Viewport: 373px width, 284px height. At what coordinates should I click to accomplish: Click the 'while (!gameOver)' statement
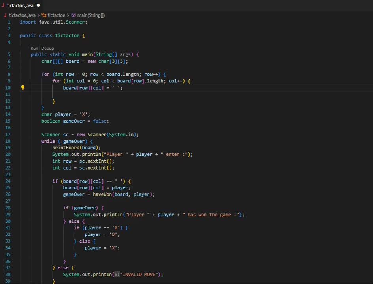(67, 141)
